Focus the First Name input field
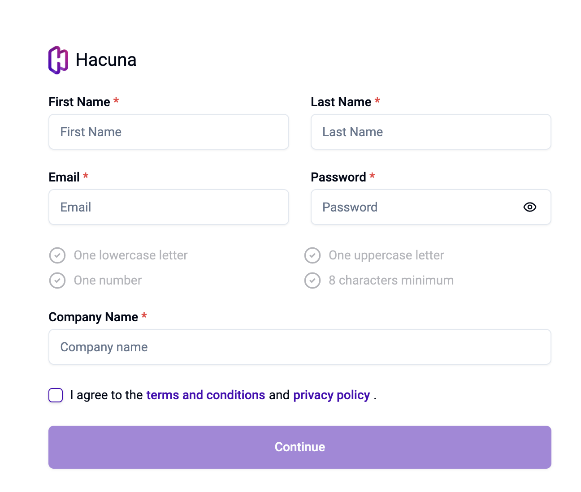The width and height of the screenshot is (581, 492). 169,132
